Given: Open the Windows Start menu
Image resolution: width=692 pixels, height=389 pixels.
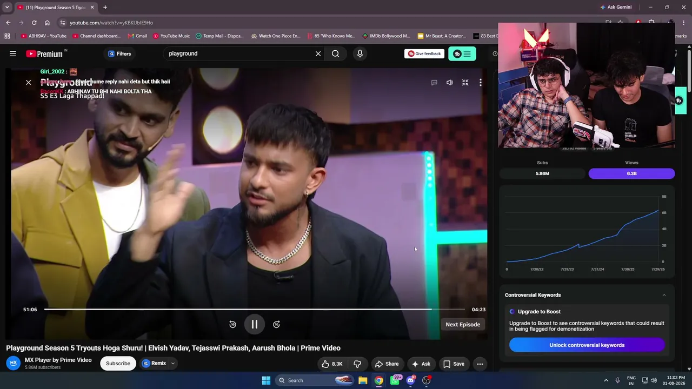Looking at the screenshot, I should (266, 380).
